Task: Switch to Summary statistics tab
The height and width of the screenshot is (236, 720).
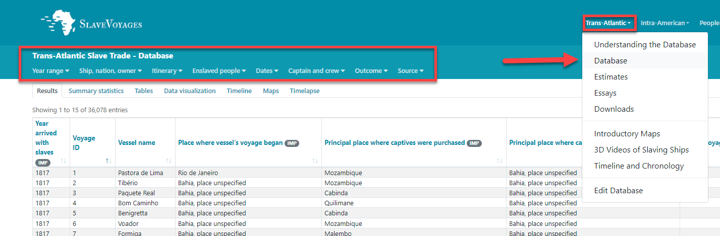Action: tap(96, 91)
